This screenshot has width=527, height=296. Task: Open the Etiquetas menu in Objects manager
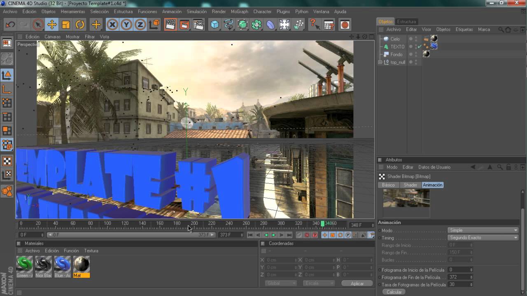click(464, 30)
